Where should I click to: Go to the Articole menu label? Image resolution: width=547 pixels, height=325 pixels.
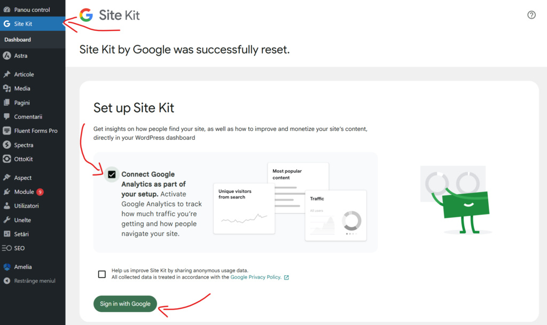point(24,74)
